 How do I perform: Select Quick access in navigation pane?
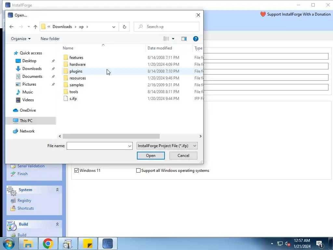[x=31, y=53]
